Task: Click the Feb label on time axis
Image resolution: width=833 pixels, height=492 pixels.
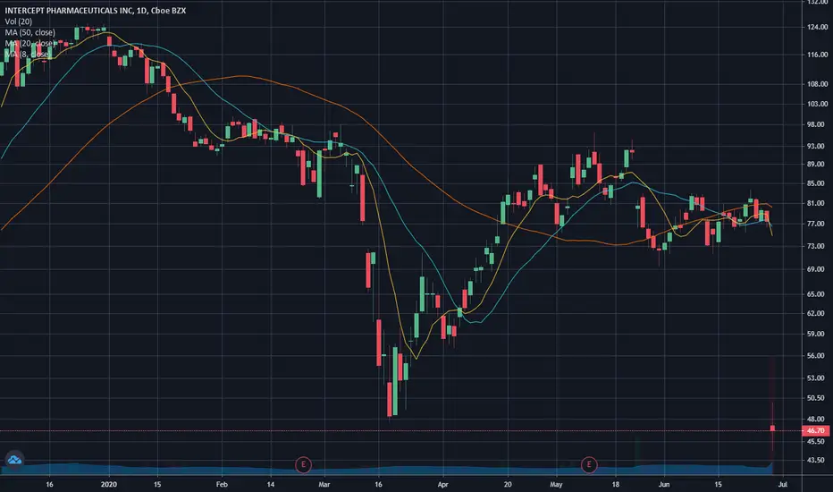Action: pyautogui.click(x=222, y=484)
